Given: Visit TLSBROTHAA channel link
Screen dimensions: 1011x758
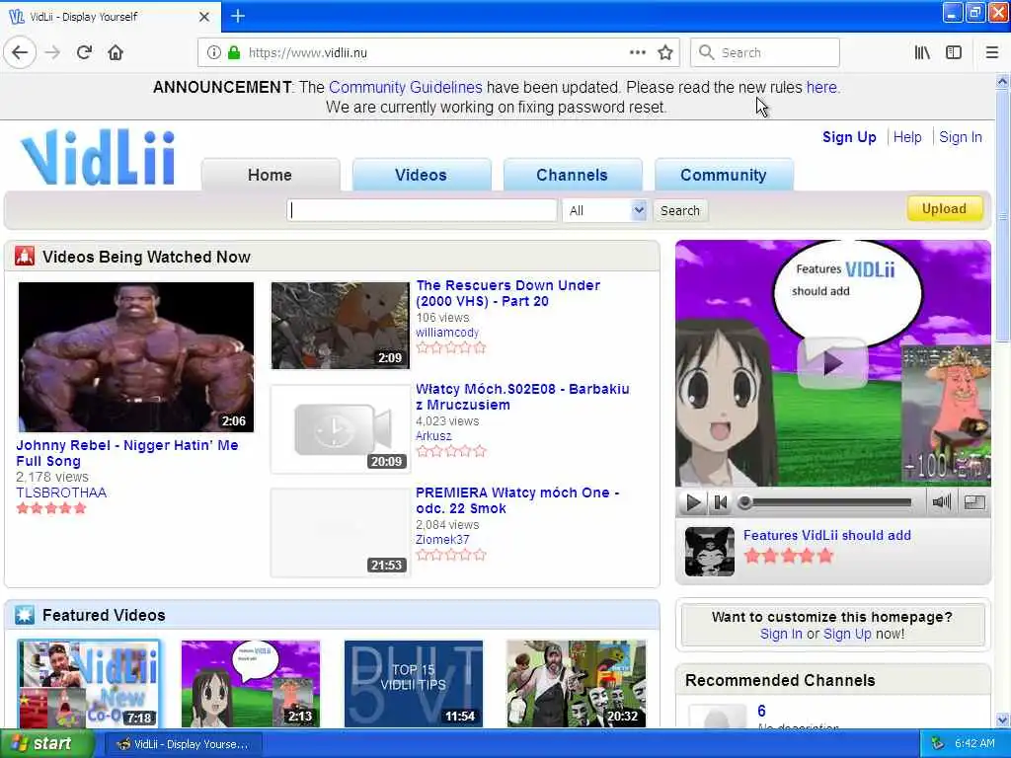Looking at the screenshot, I should (61, 493).
